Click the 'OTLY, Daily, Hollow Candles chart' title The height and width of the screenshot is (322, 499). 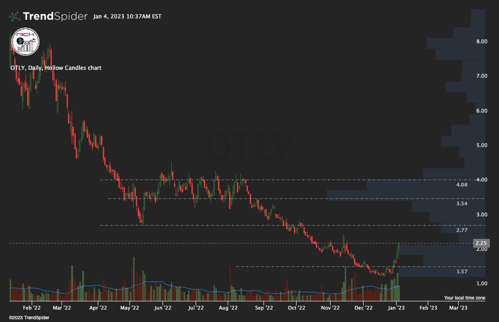click(x=56, y=68)
